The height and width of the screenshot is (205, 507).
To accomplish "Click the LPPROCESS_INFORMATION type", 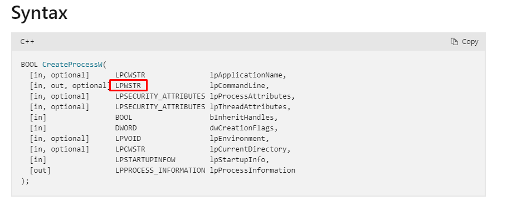I will (160, 170).
